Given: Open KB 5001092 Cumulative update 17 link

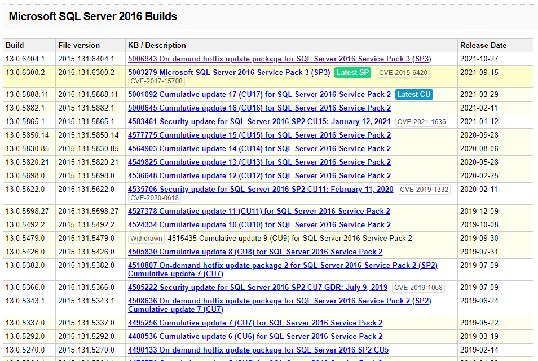Looking at the screenshot, I should 259,95.
